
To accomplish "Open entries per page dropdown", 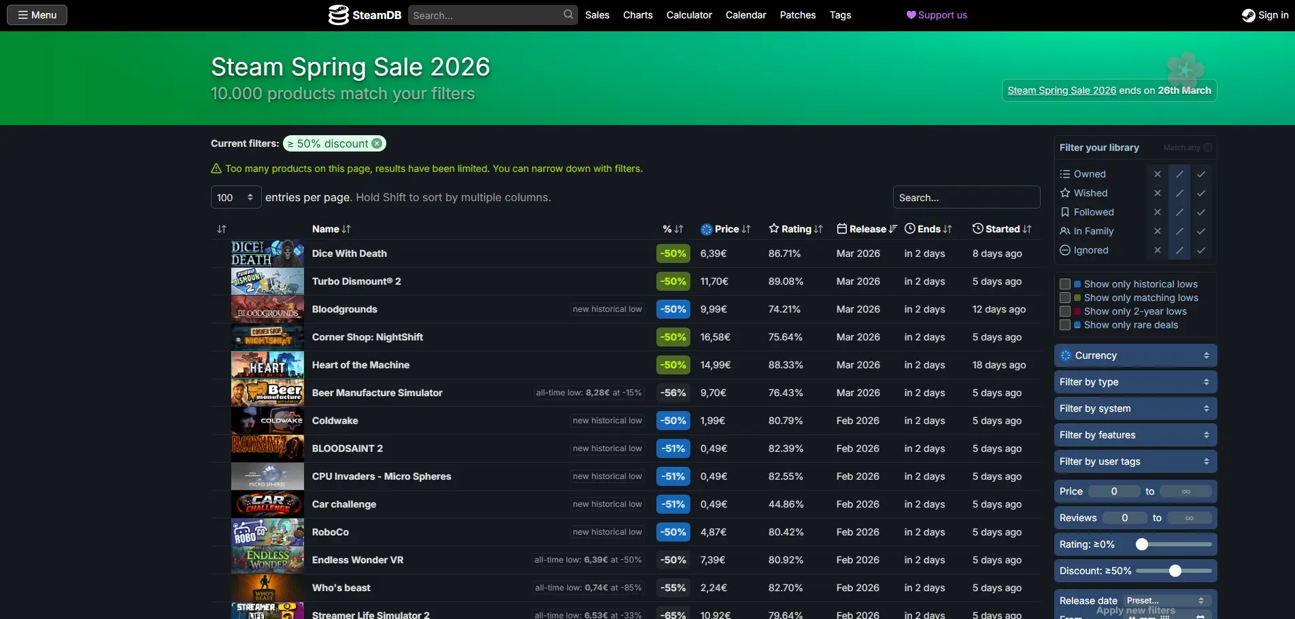I will click(236, 197).
